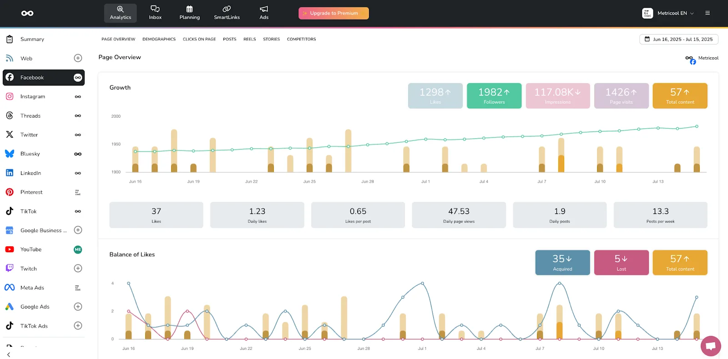Open the hamburger menu in header
Screen dimensions: 728x359
(x=708, y=13)
